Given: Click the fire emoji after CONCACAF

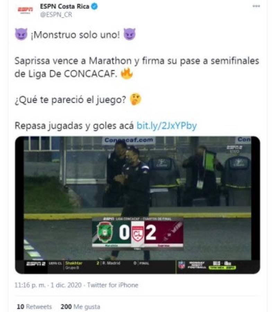Looking at the screenshot, I should 127,73.
